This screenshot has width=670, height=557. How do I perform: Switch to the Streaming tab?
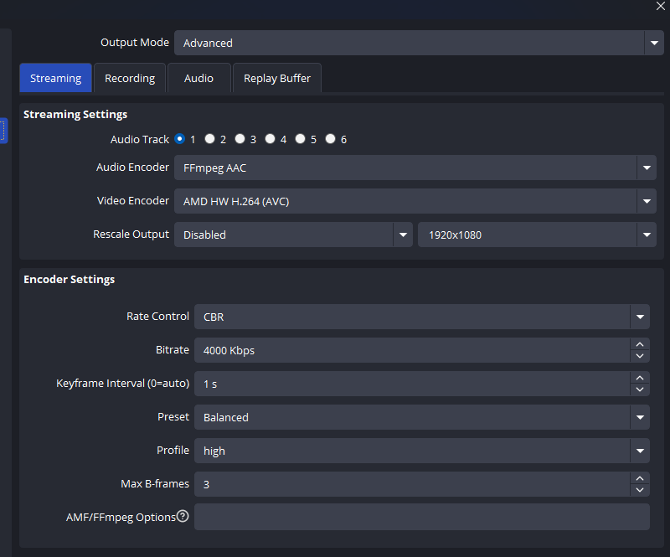click(55, 78)
